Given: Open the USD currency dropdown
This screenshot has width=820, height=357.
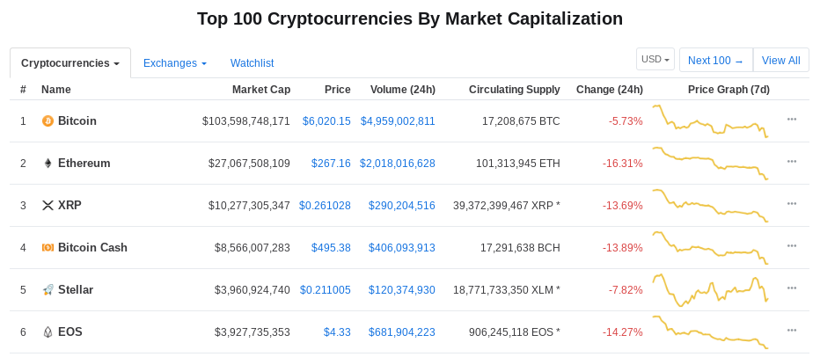Looking at the screenshot, I should [x=655, y=59].
